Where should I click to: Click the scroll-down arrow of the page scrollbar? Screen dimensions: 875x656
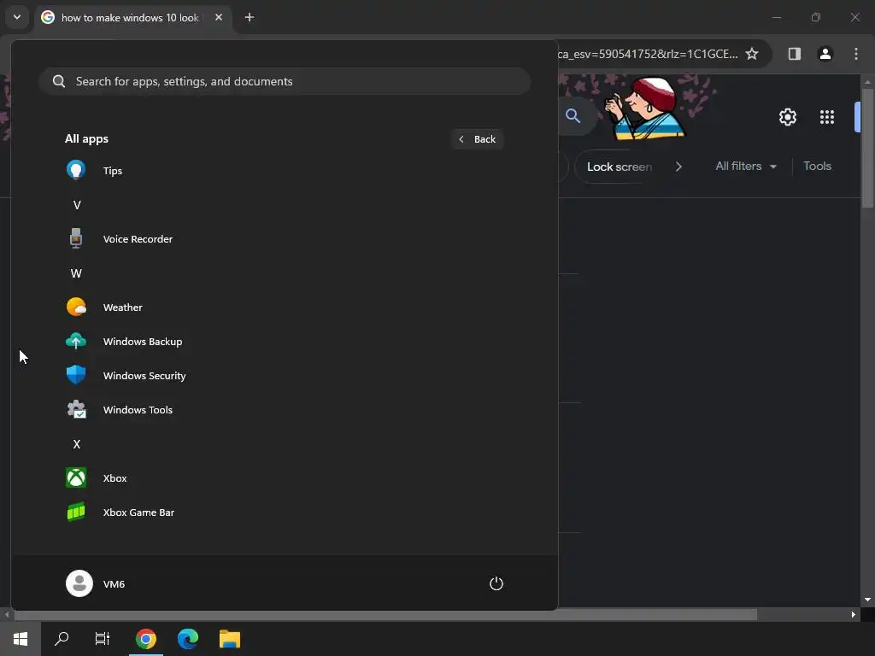(x=868, y=600)
